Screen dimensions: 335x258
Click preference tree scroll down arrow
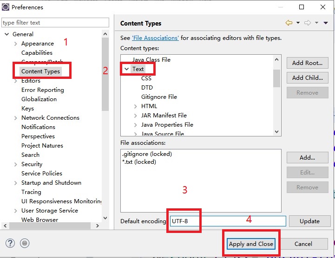click(x=105, y=218)
